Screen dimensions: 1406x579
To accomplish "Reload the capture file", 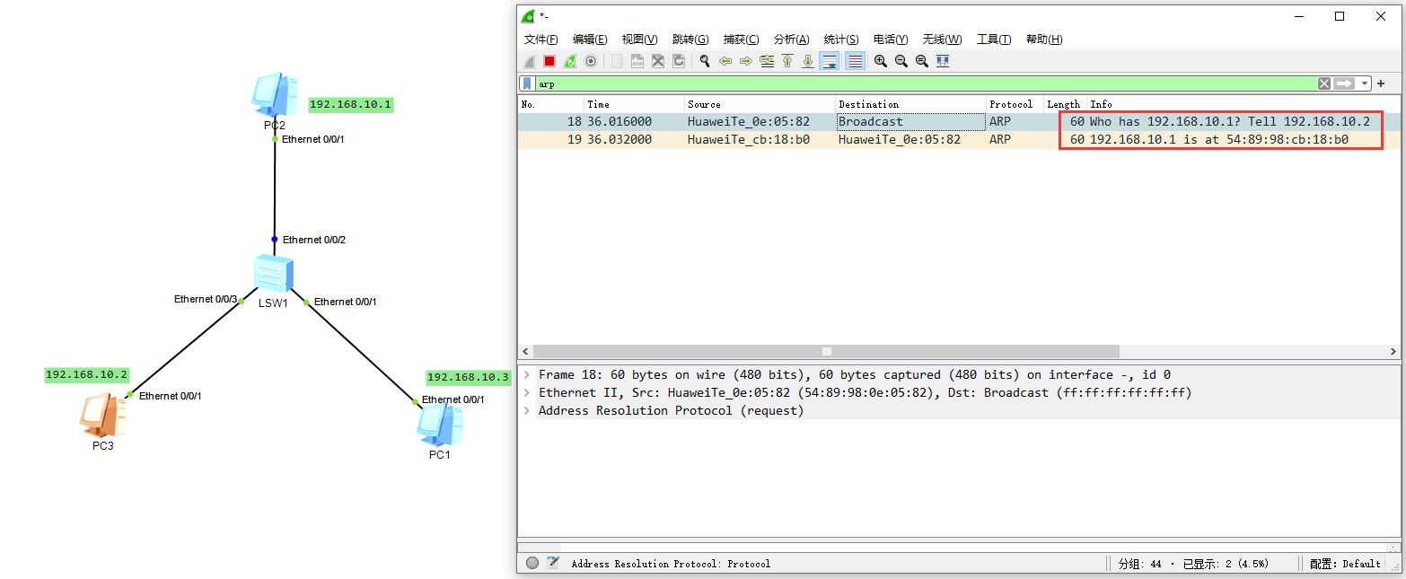I will pyautogui.click(x=679, y=61).
